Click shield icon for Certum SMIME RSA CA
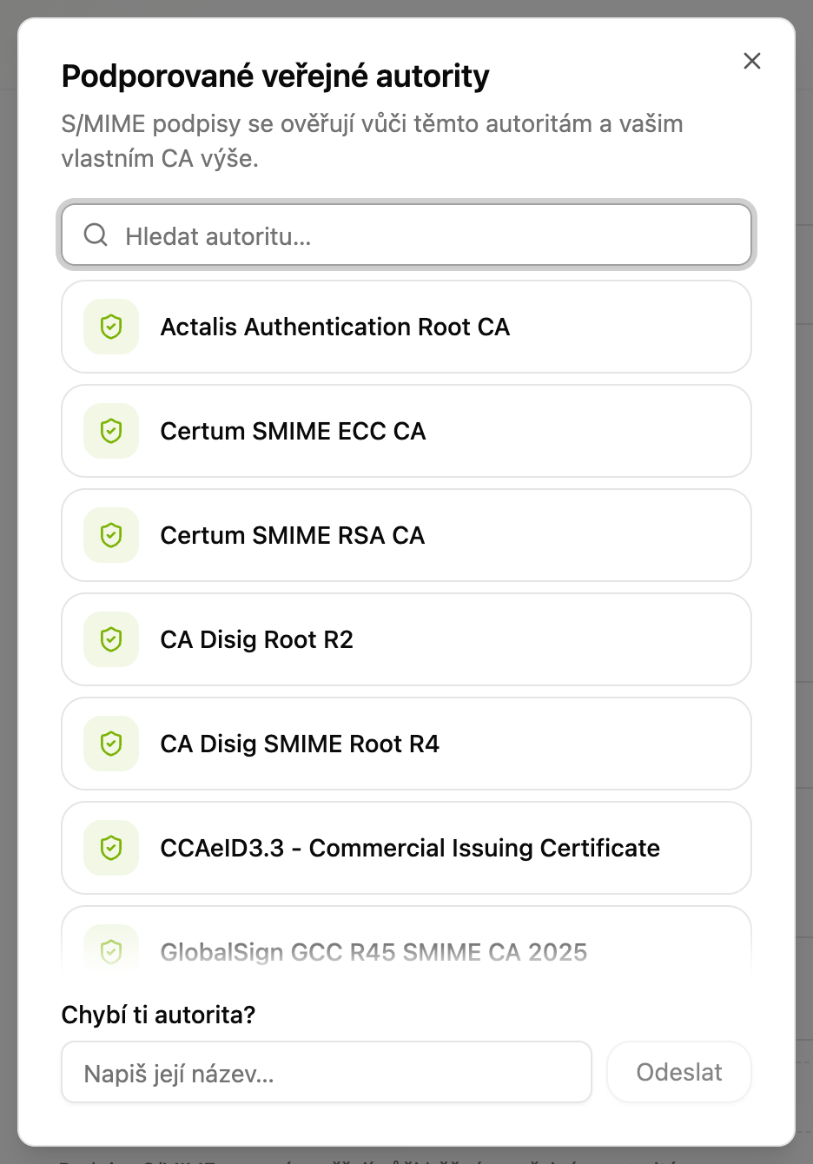 [111, 535]
